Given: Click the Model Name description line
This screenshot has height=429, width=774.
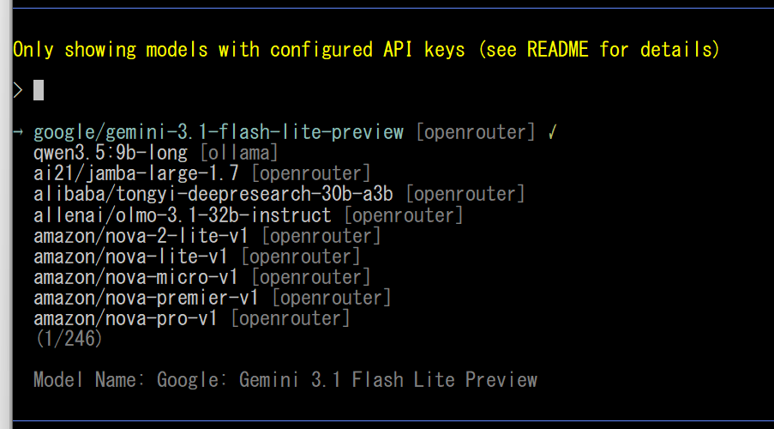Looking at the screenshot, I should pyautogui.click(x=285, y=379).
